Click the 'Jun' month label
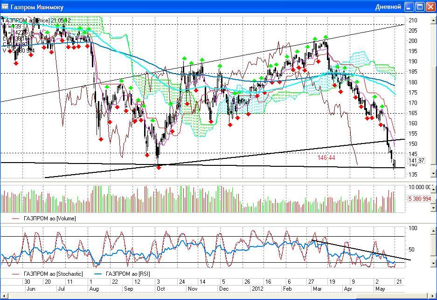437x300 pixels. (31, 289)
